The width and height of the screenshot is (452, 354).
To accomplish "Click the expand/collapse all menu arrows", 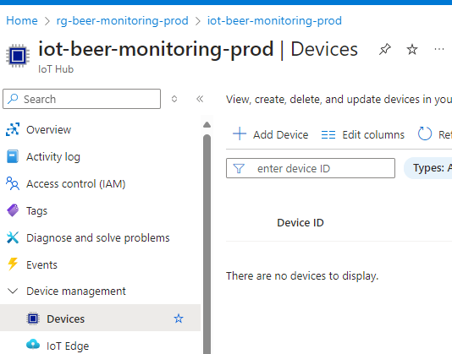I will pos(174,99).
